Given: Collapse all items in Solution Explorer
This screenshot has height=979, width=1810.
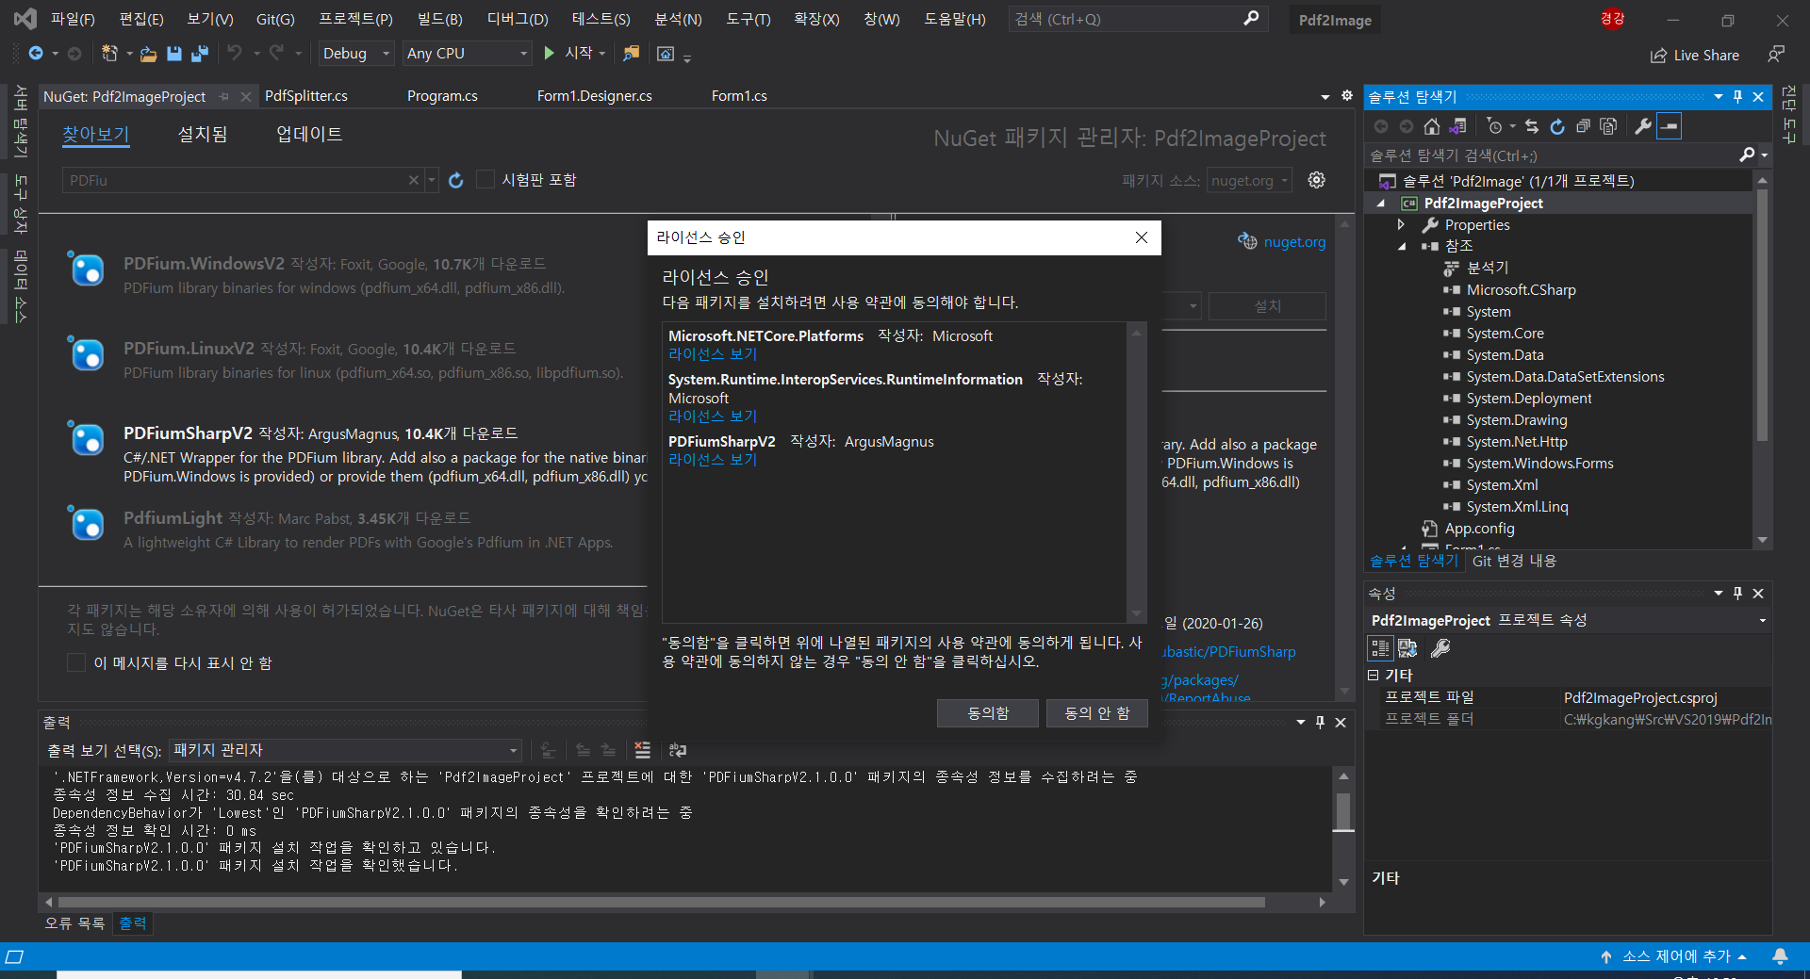Looking at the screenshot, I should 1583,126.
